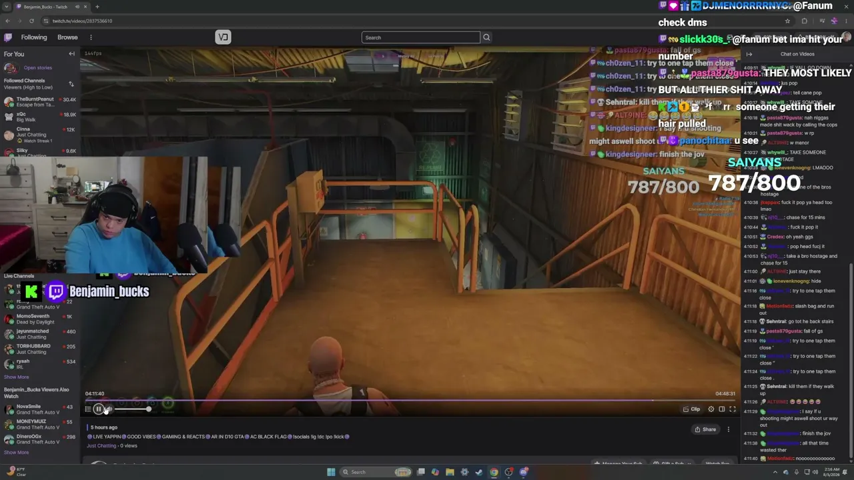Open stories link
854x480 pixels.
(37, 67)
